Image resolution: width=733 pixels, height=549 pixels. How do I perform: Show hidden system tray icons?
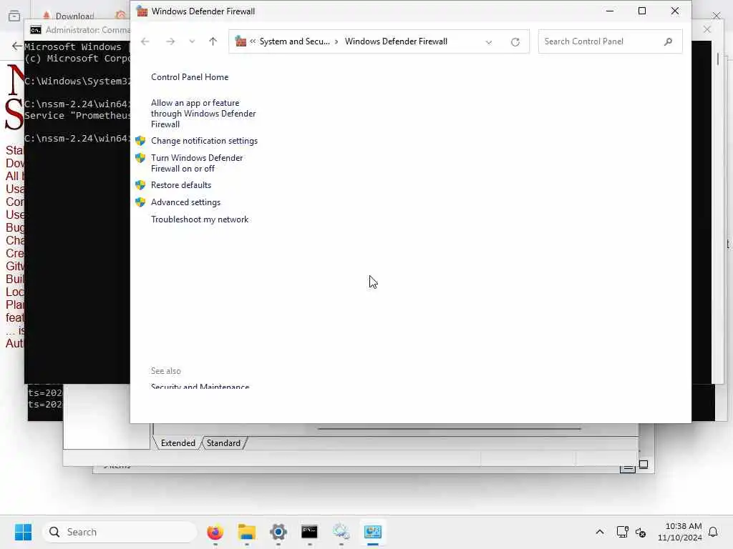coord(600,532)
